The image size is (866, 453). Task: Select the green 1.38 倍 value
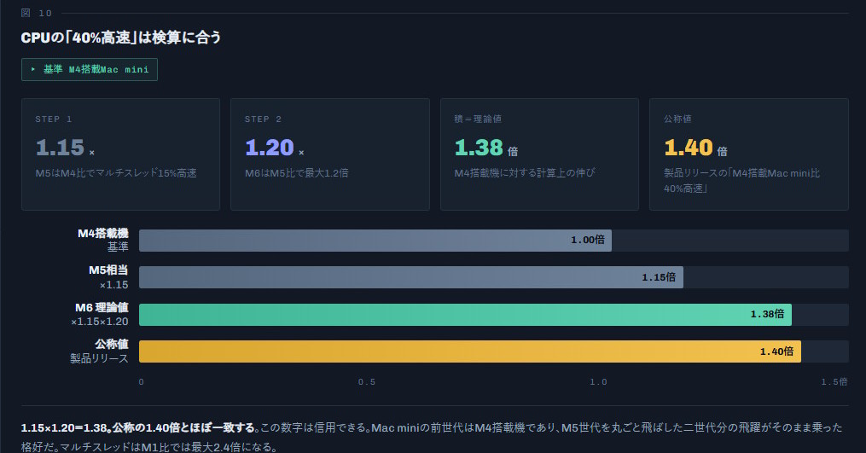486,148
